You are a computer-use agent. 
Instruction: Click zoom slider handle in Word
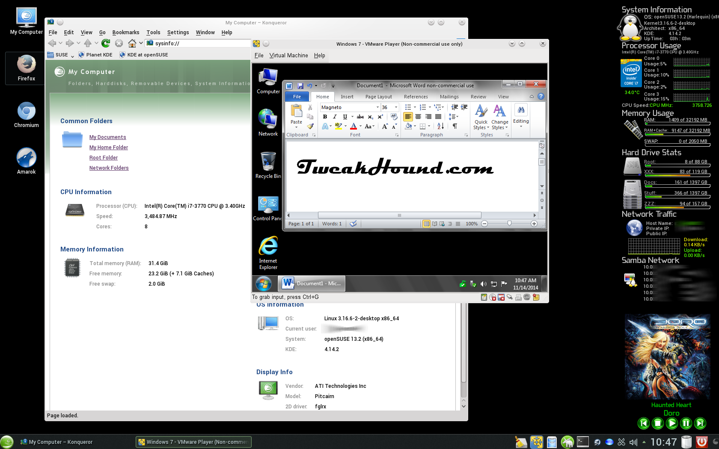[509, 224]
